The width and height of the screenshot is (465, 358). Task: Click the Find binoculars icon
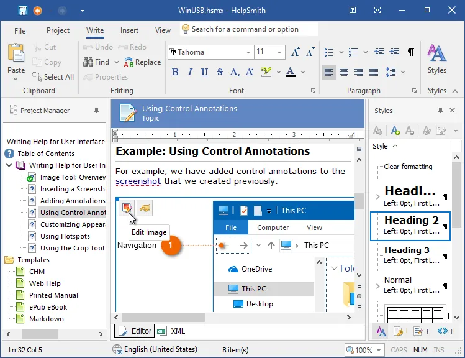coord(88,62)
